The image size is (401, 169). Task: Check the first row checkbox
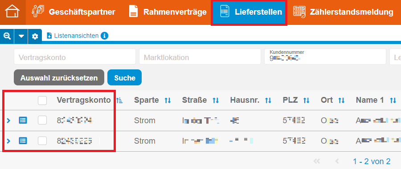(x=42, y=120)
